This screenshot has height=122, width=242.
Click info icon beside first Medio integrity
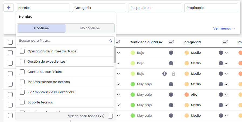pos(221,53)
